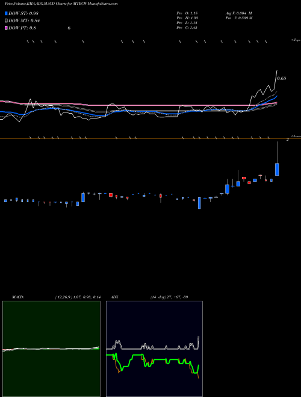Image resolution: width=301 pixels, height=397 pixels.
Task: Click the axis label 2 above candlestick chart
Action: [x=288, y=140]
